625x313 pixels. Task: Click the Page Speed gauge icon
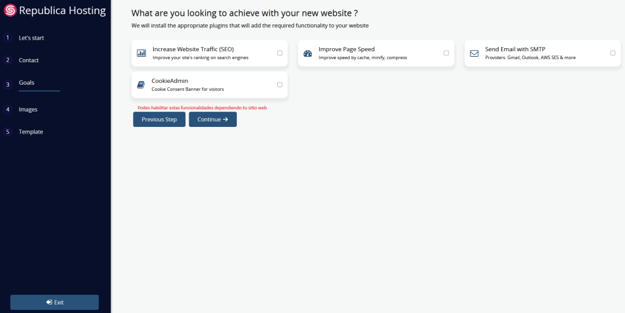(308, 53)
